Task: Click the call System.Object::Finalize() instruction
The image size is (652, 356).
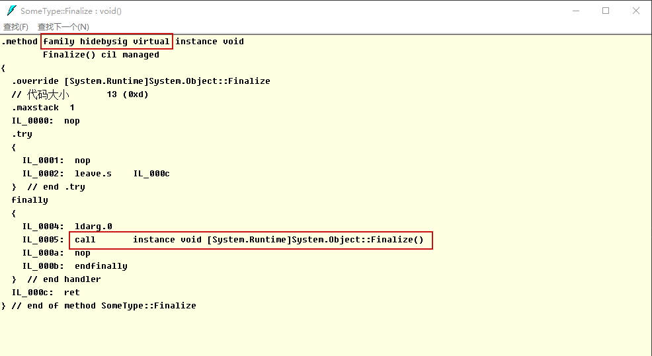Action: pyautogui.click(x=249, y=240)
